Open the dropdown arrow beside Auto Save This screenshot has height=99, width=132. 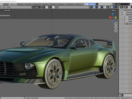pyautogui.click(x=97, y=4)
